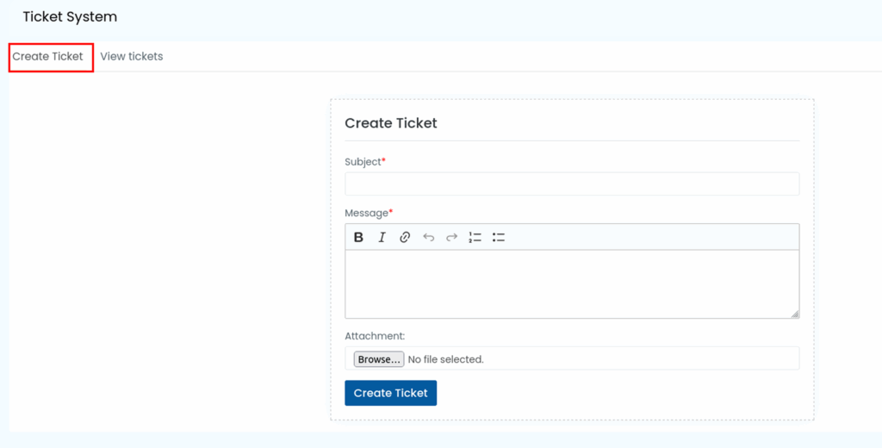Open the View tickets tab
The image size is (882, 448).
point(131,57)
